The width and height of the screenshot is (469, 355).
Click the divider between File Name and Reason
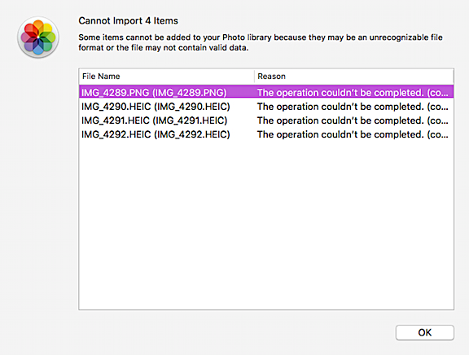pyautogui.click(x=254, y=77)
